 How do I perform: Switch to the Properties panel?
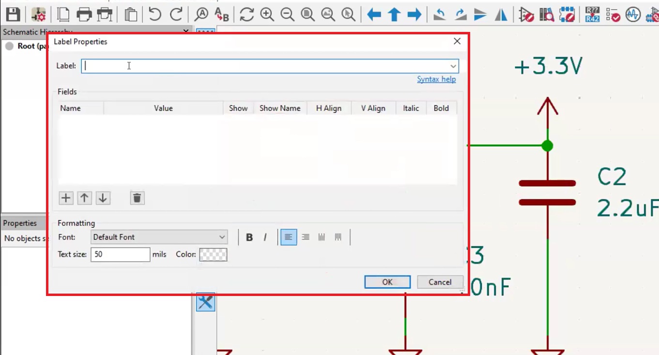pos(20,223)
